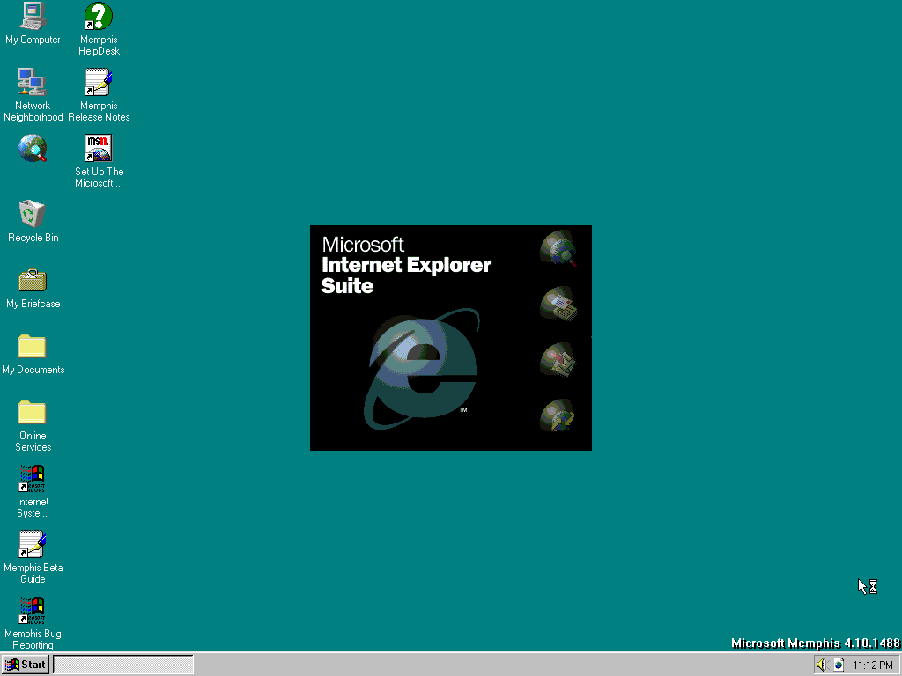Open the Online Services folder
This screenshot has width=902, height=676.
pyautogui.click(x=33, y=413)
